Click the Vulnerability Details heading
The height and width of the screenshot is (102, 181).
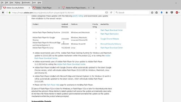click(x=41, y=101)
